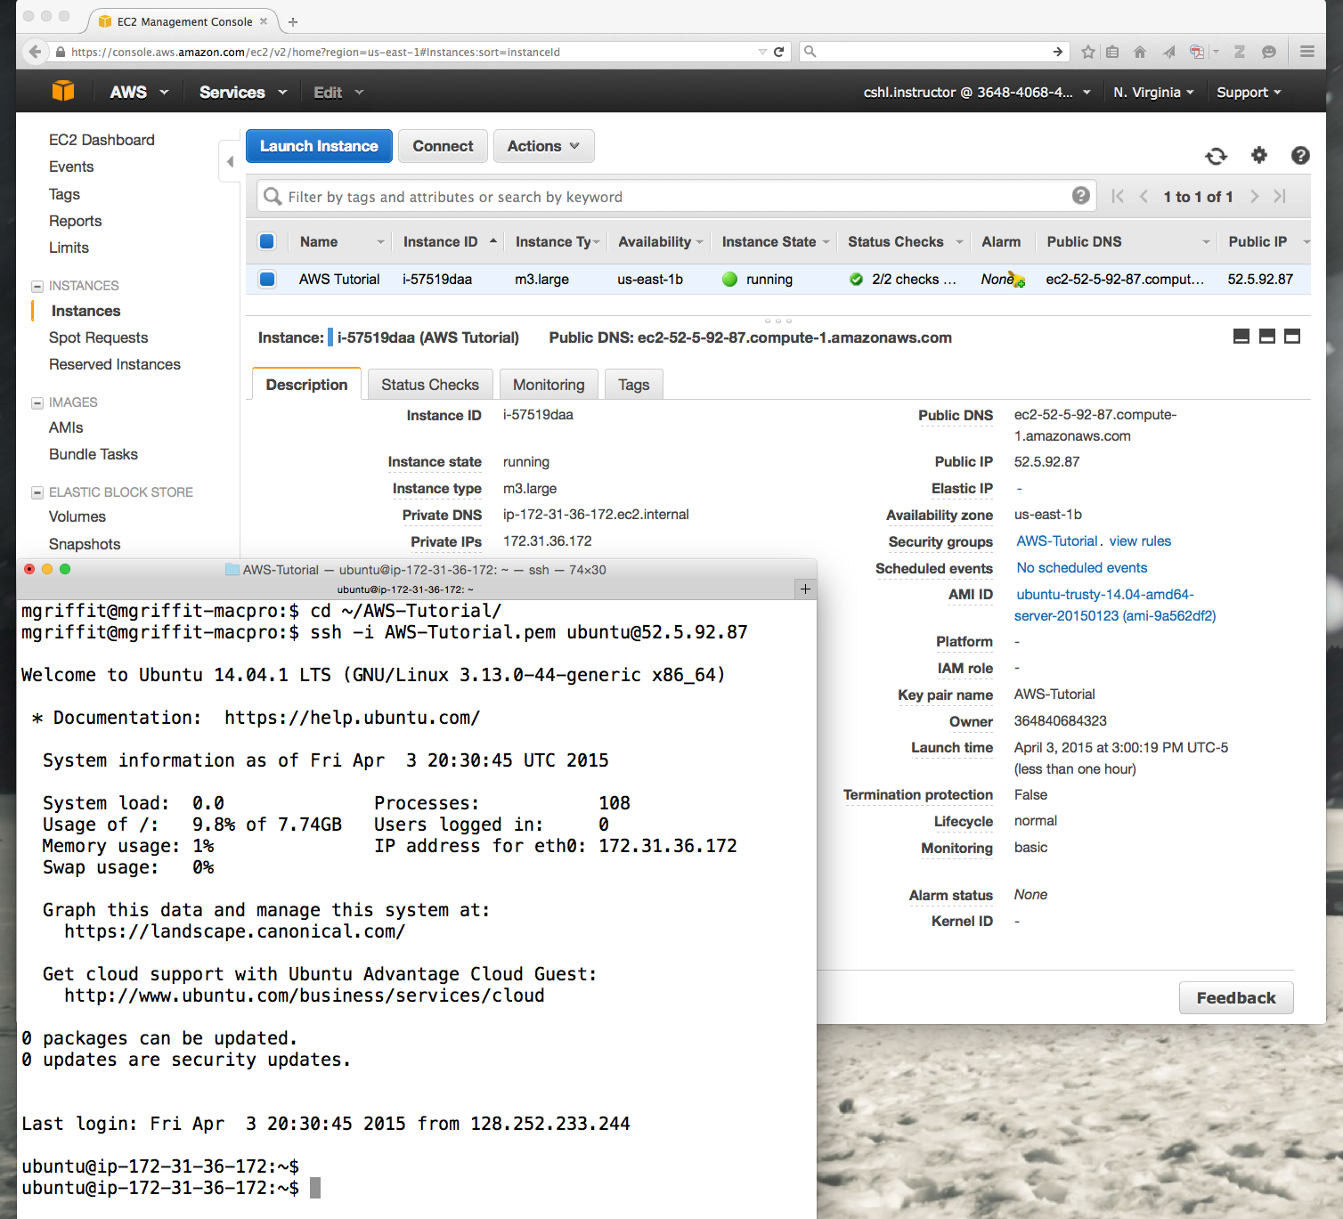Click the filter help icon
Image resolution: width=1343 pixels, height=1219 pixels.
[x=1080, y=196]
